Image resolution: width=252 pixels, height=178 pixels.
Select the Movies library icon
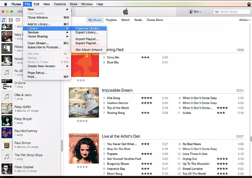[11, 20]
